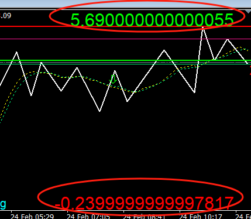Click the chart shift triangle in the top corner
This screenshot has width=251, height=219.
pyautogui.click(x=248, y=12)
